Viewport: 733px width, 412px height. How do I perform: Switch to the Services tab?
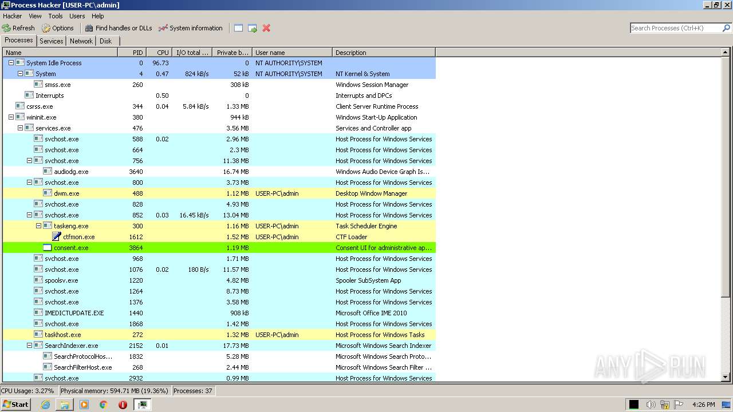click(x=52, y=41)
